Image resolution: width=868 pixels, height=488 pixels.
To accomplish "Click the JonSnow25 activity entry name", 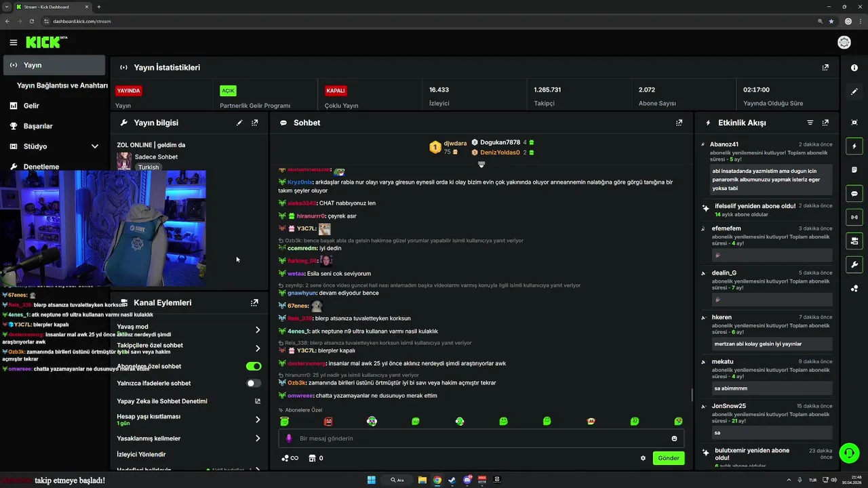I will (729, 406).
